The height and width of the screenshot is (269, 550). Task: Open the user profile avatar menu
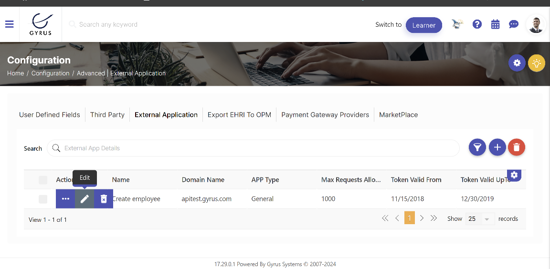point(536,24)
